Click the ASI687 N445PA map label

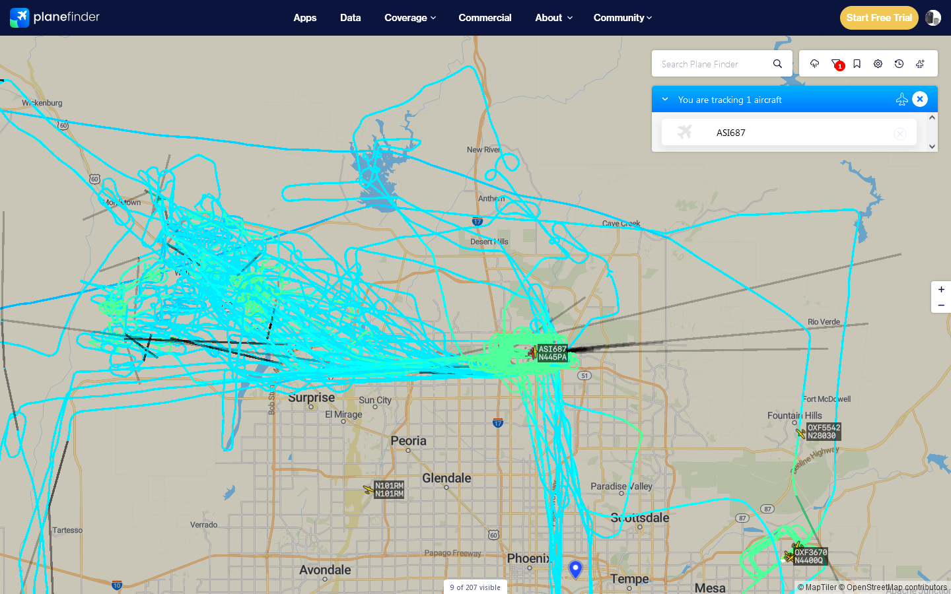[x=553, y=353]
